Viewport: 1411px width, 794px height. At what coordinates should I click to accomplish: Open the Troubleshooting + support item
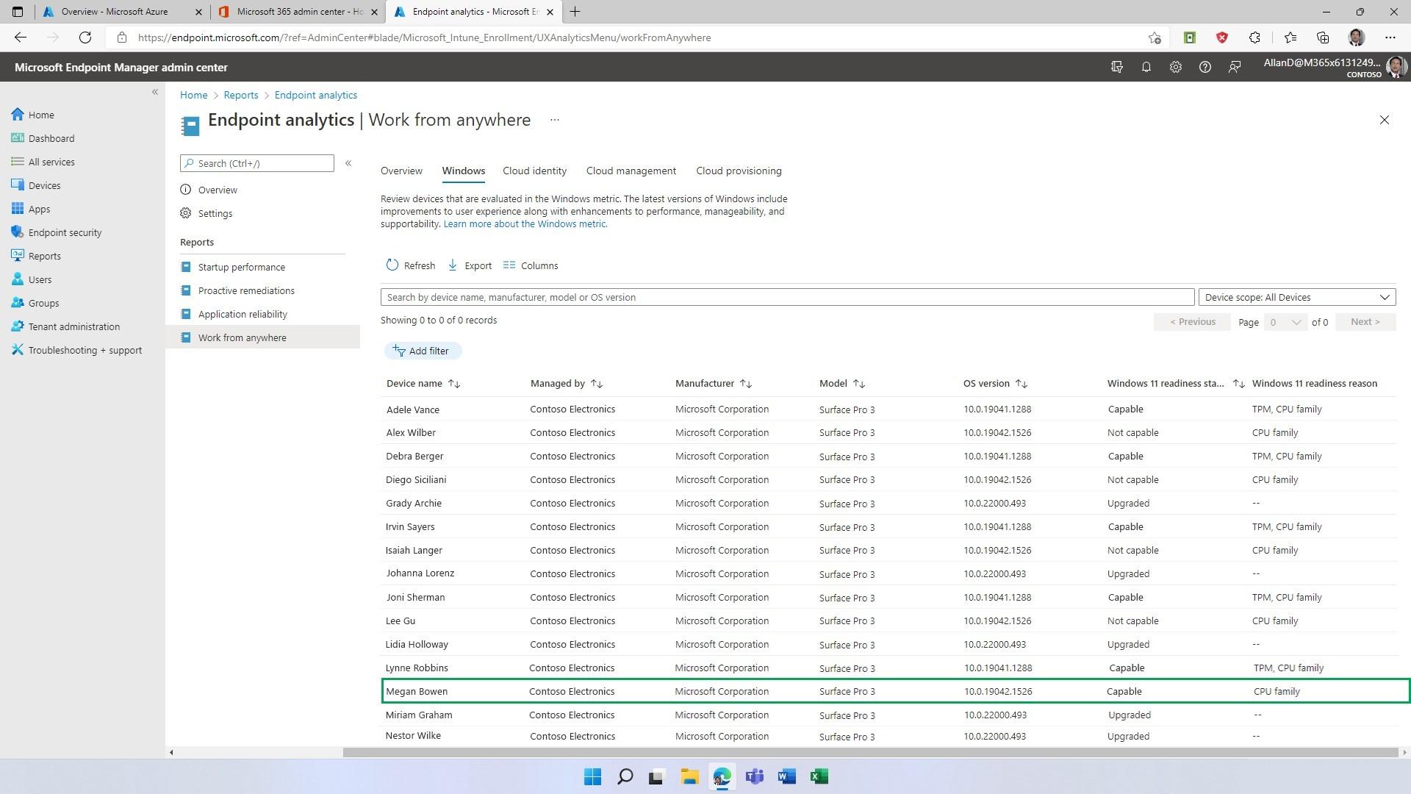click(85, 350)
